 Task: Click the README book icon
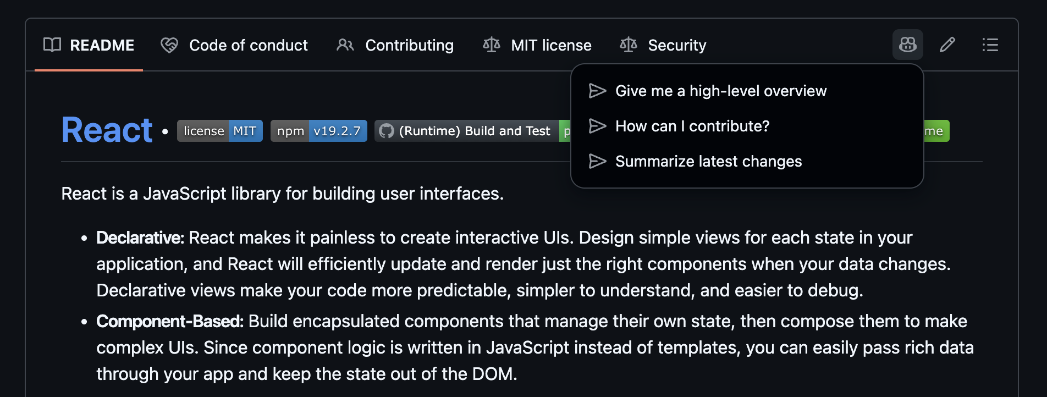[52, 45]
